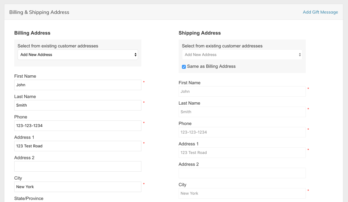Click billing Phone field
The image size is (348, 202).
pos(78,126)
